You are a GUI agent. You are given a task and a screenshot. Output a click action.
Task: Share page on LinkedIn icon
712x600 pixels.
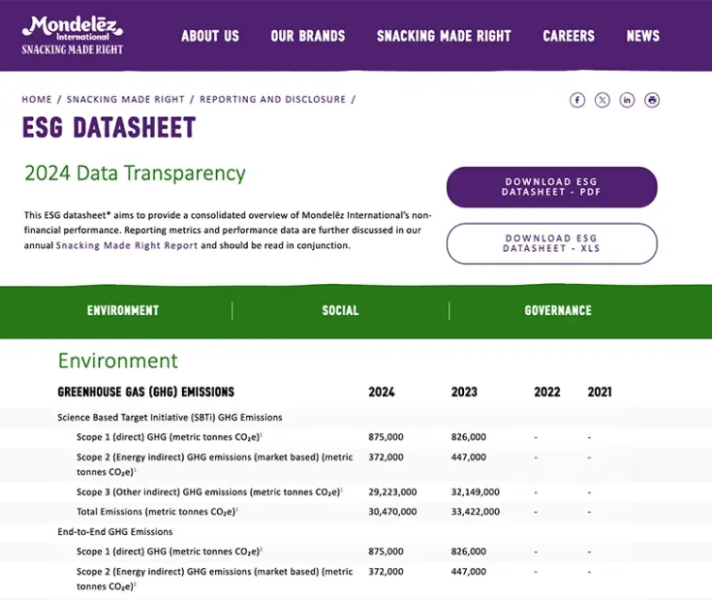click(x=627, y=100)
